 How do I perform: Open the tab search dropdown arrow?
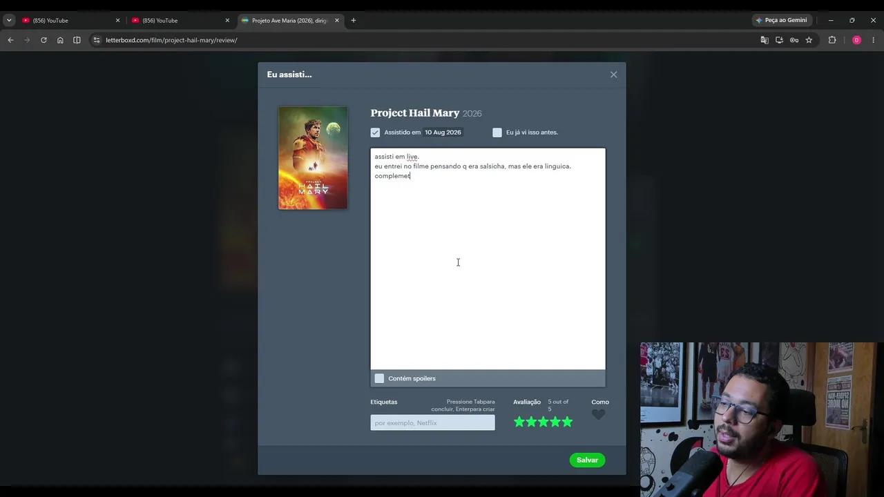coord(9,20)
